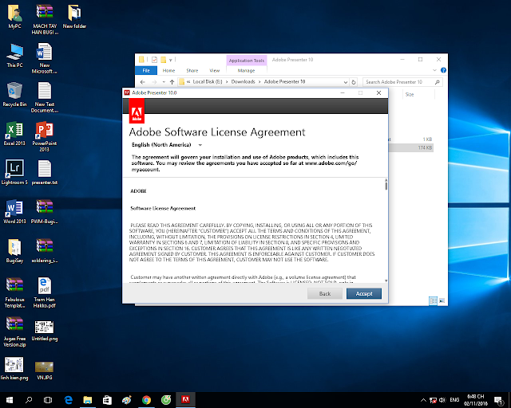Open Windows Store from taskbar

pyautogui.click(x=107, y=400)
